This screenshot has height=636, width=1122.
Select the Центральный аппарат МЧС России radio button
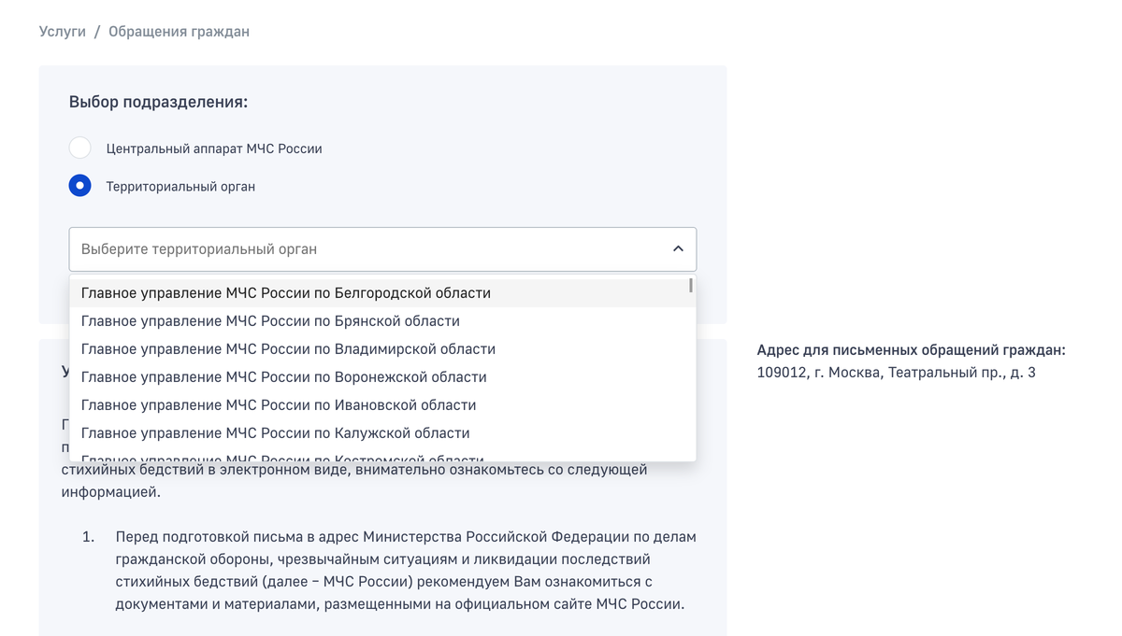(x=80, y=148)
